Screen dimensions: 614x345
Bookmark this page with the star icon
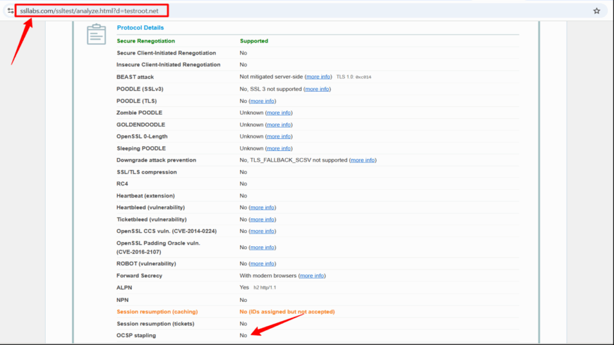(x=597, y=11)
